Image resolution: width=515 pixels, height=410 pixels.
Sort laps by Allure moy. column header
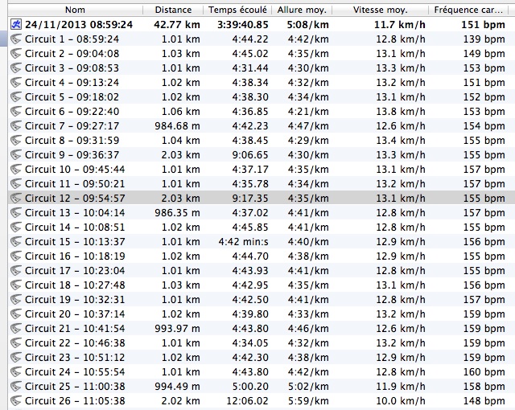click(x=302, y=10)
